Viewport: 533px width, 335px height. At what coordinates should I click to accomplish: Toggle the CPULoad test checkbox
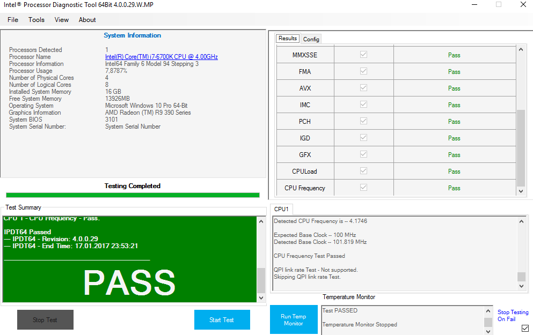coord(364,171)
